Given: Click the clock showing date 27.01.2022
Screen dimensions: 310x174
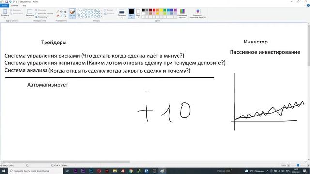Looking at the screenshot, I should 296,171.
